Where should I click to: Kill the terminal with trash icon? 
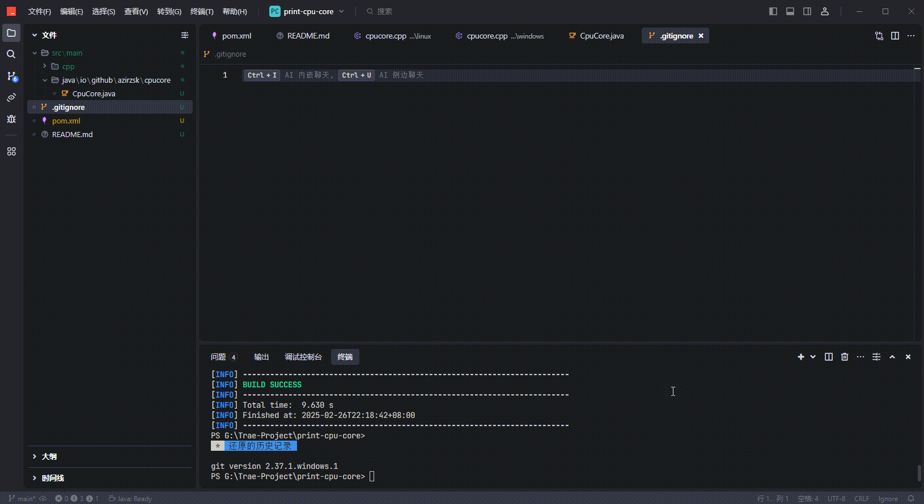click(x=845, y=357)
